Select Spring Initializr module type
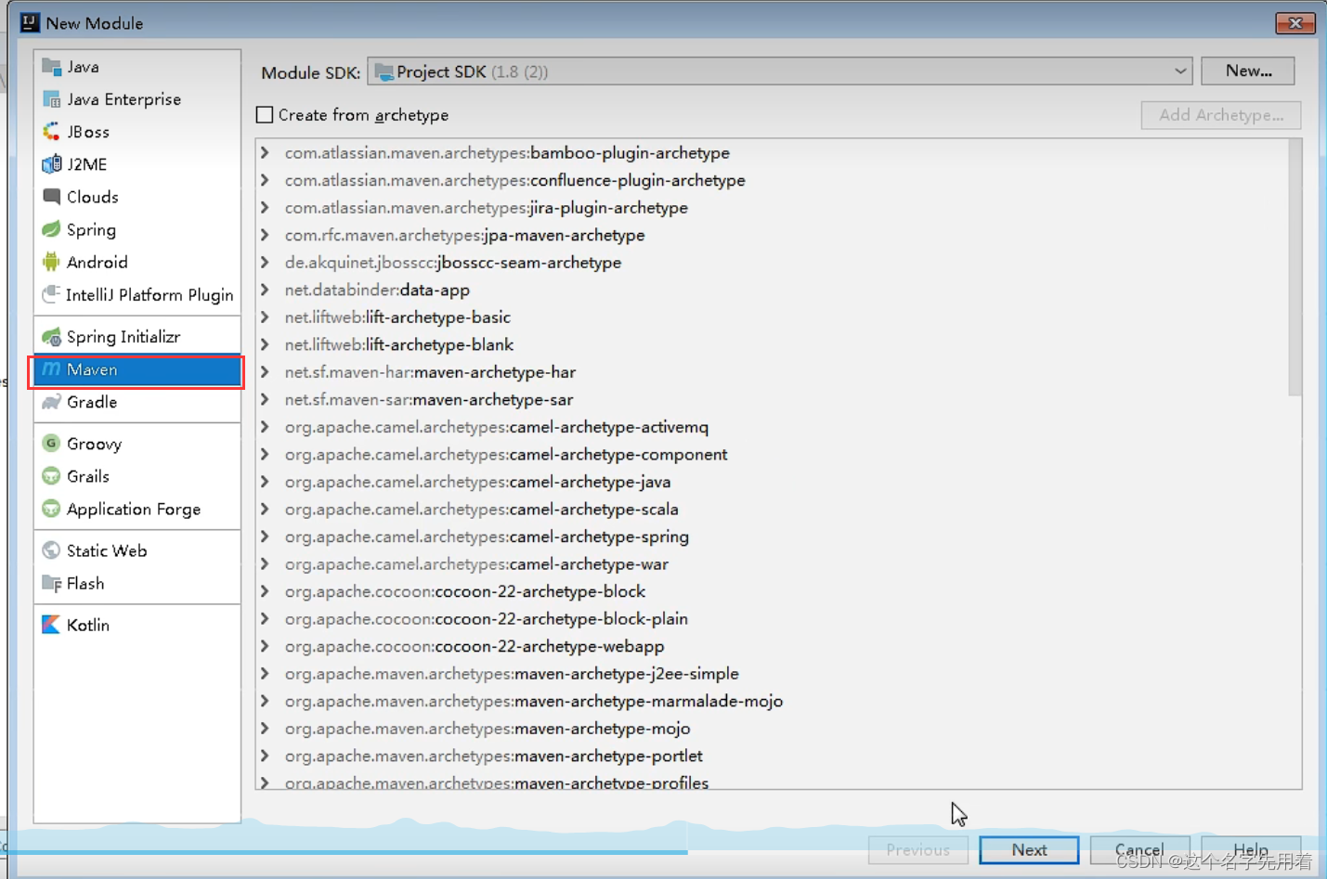 [137, 336]
